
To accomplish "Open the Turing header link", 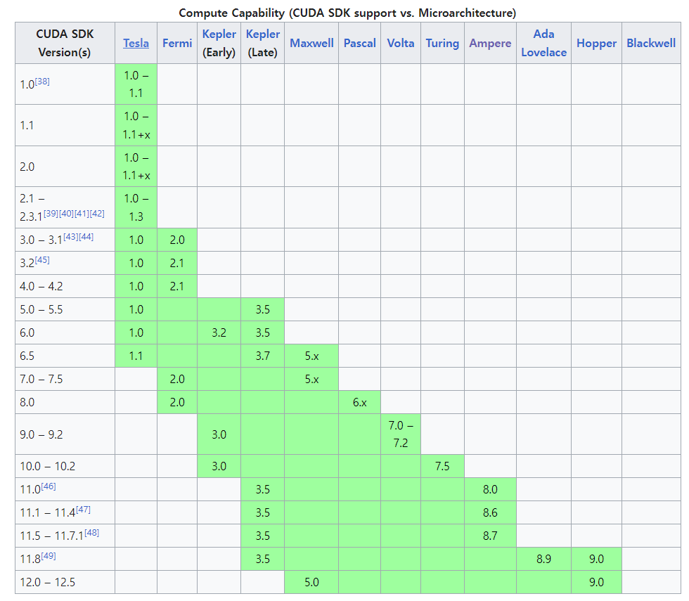I will pyautogui.click(x=442, y=43).
